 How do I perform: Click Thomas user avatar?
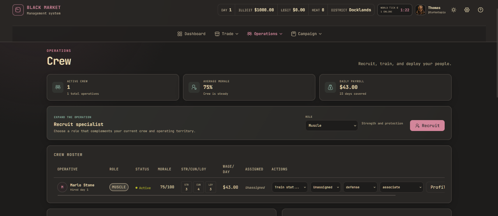(421, 10)
